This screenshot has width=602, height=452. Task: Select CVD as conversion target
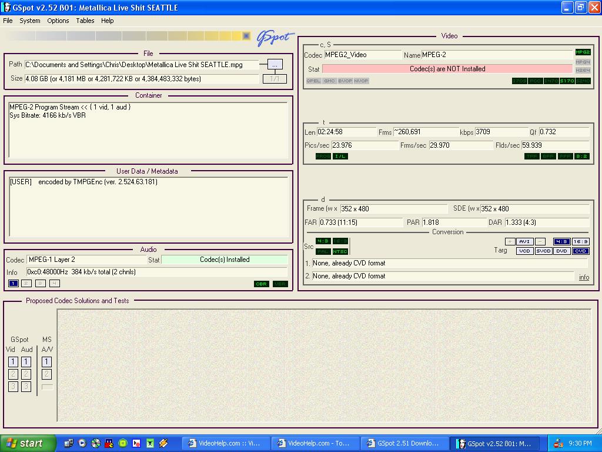(x=580, y=251)
